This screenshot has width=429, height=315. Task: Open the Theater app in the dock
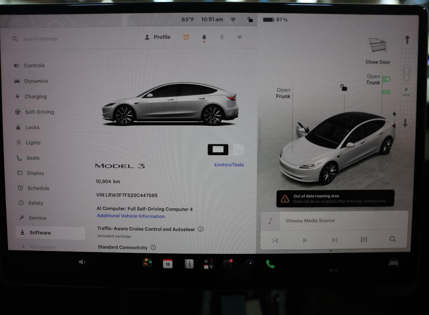point(208,264)
